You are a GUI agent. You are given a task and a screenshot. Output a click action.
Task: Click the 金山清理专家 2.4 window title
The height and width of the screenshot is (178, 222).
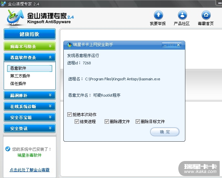[x=24, y=4]
